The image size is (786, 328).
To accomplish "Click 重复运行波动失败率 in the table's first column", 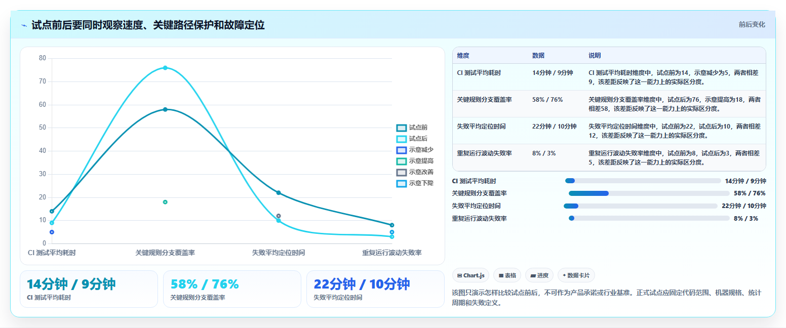I will tap(484, 153).
